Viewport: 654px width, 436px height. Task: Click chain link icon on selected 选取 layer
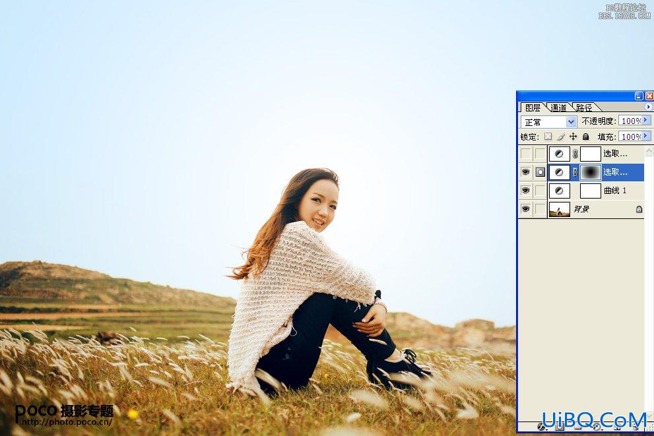(x=575, y=172)
